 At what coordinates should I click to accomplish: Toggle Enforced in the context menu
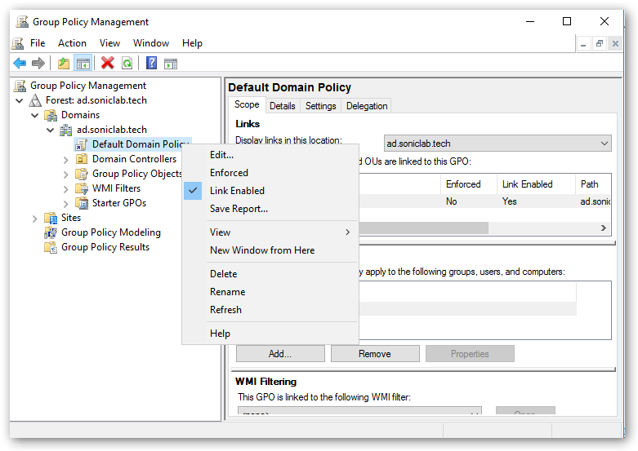click(229, 173)
